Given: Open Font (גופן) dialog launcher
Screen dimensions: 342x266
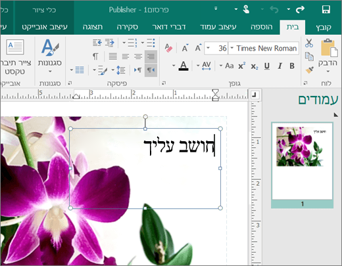Looking at the screenshot, I should tap(164, 83).
